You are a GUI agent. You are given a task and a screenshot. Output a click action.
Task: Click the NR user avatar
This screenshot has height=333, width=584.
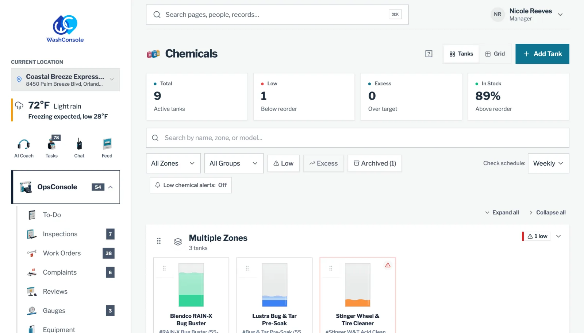click(x=497, y=15)
